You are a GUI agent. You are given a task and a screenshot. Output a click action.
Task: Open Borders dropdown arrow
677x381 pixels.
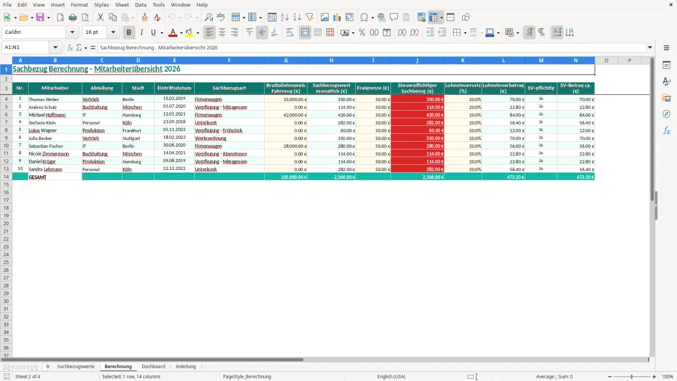click(464, 33)
